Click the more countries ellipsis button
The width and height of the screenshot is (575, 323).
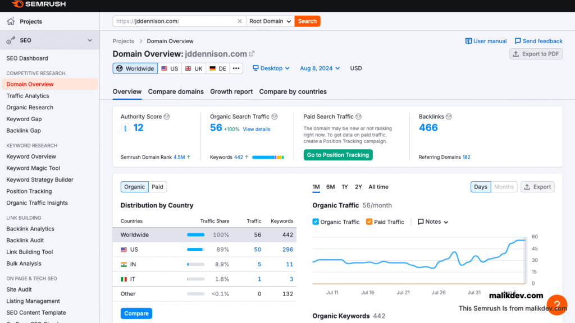[236, 68]
